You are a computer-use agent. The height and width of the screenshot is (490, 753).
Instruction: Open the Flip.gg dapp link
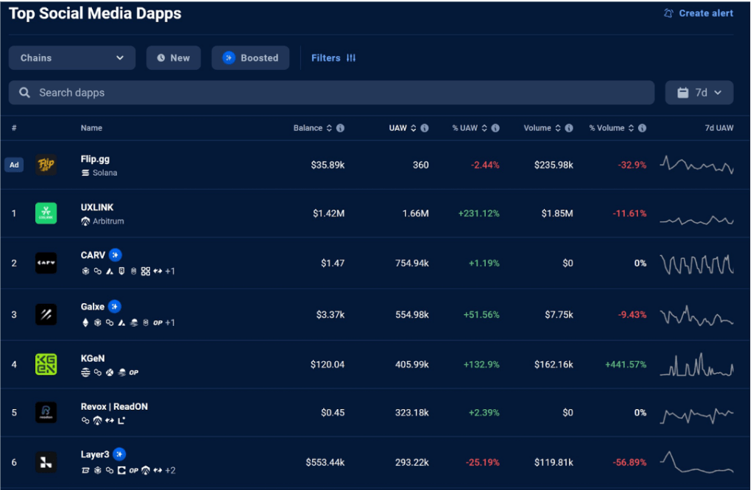pyautogui.click(x=95, y=160)
